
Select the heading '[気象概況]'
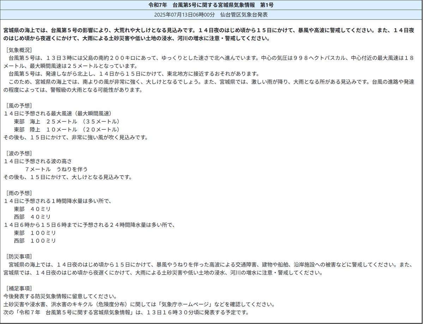[x=19, y=50]
